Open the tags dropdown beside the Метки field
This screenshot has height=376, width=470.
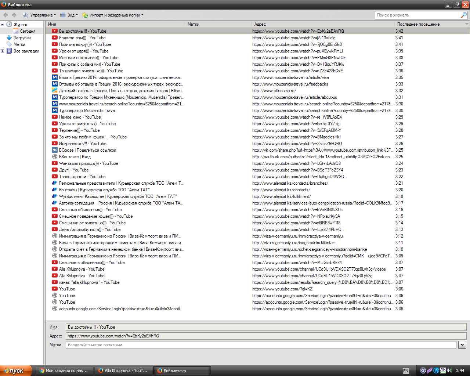click(x=462, y=345)
